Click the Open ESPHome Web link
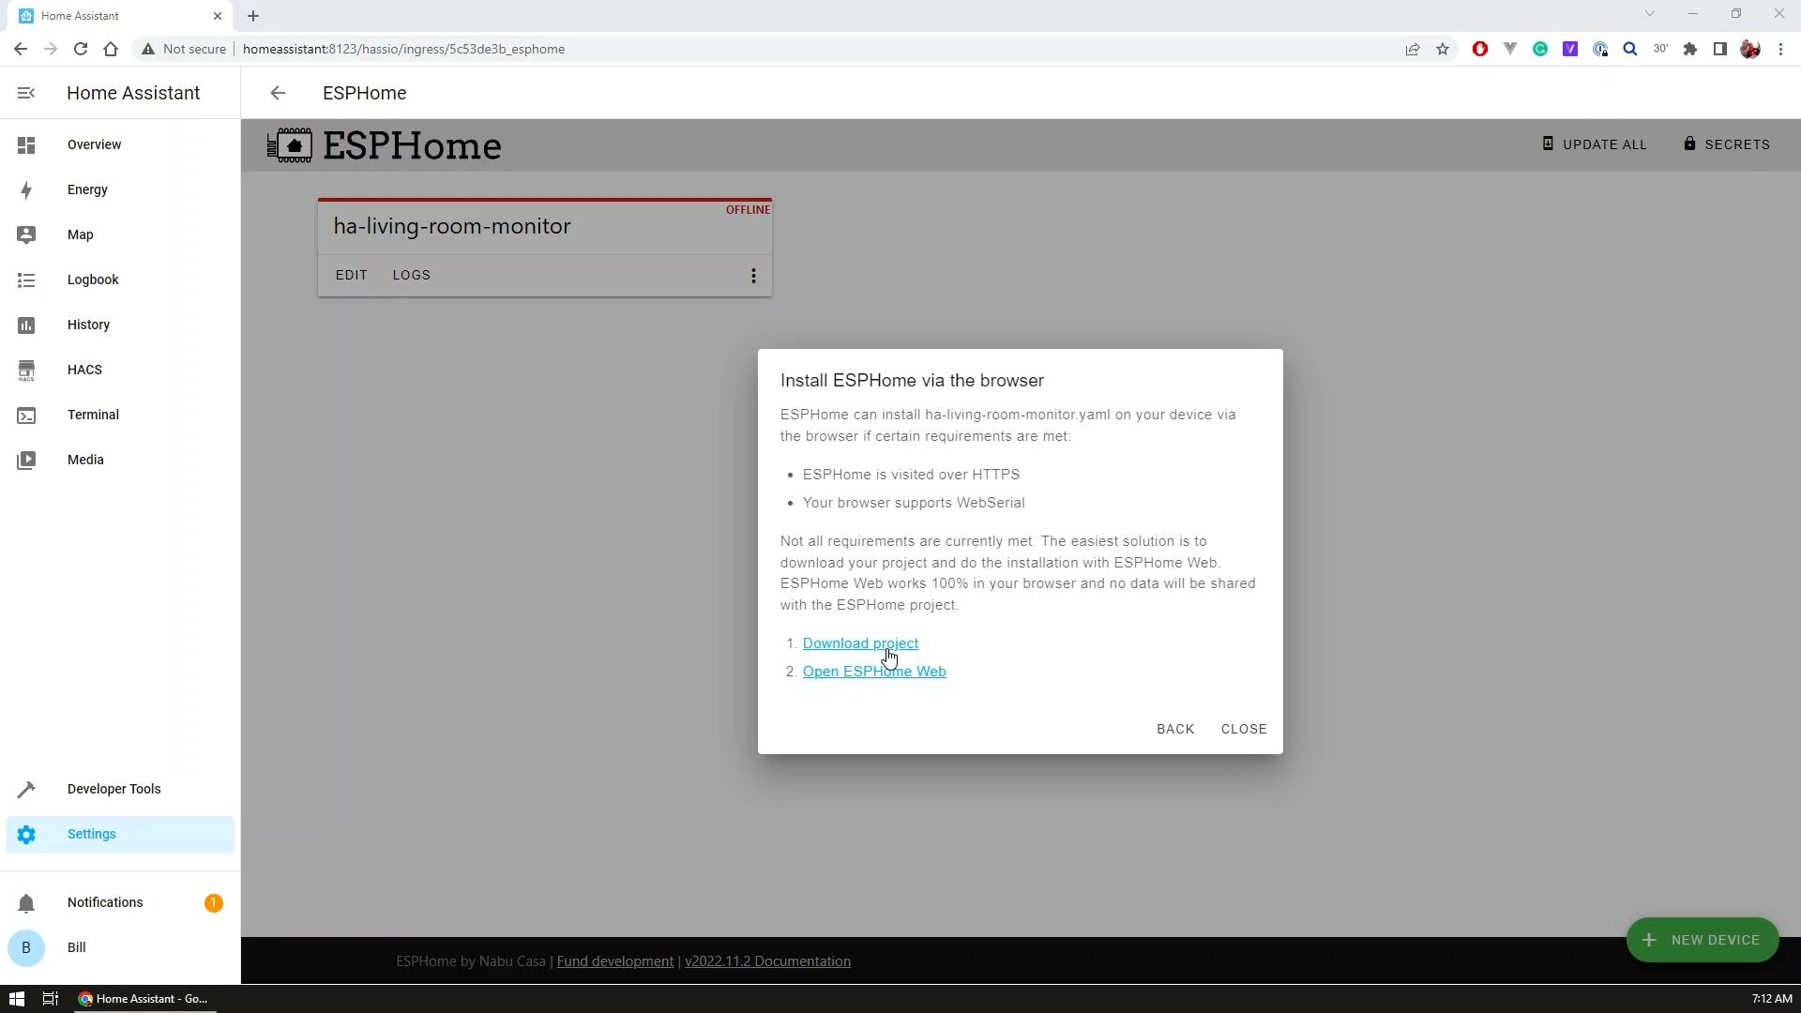 tap(874, 672)
